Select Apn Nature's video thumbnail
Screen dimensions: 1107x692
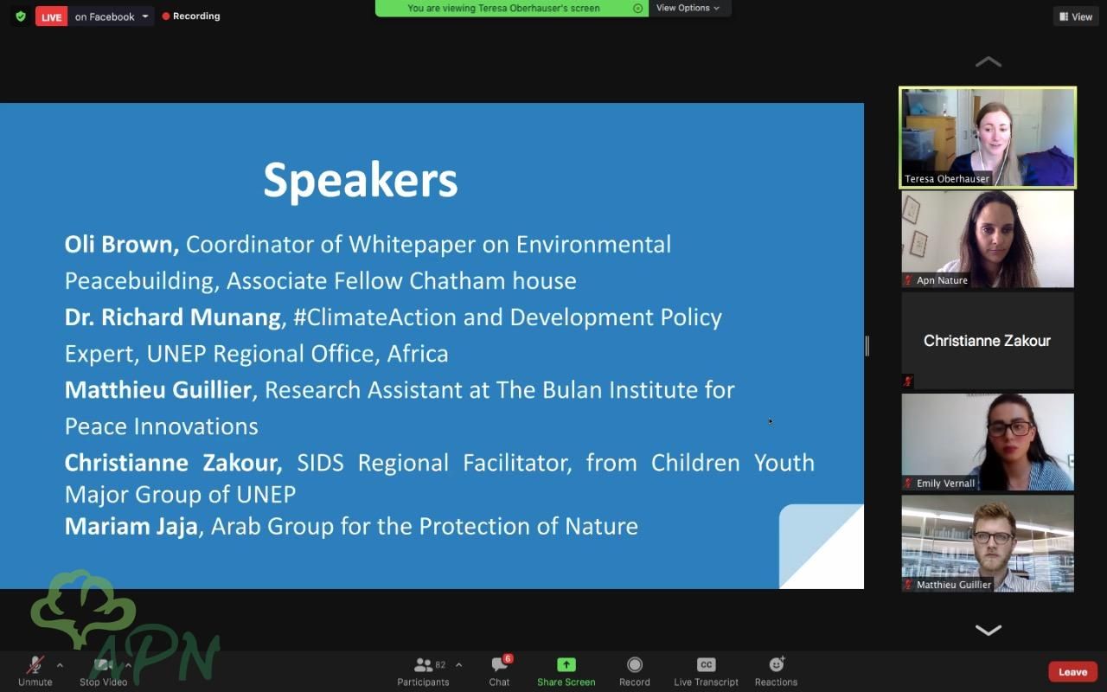click(988, 239)
